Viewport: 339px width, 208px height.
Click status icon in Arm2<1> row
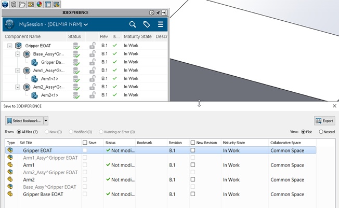click(76, 95)
